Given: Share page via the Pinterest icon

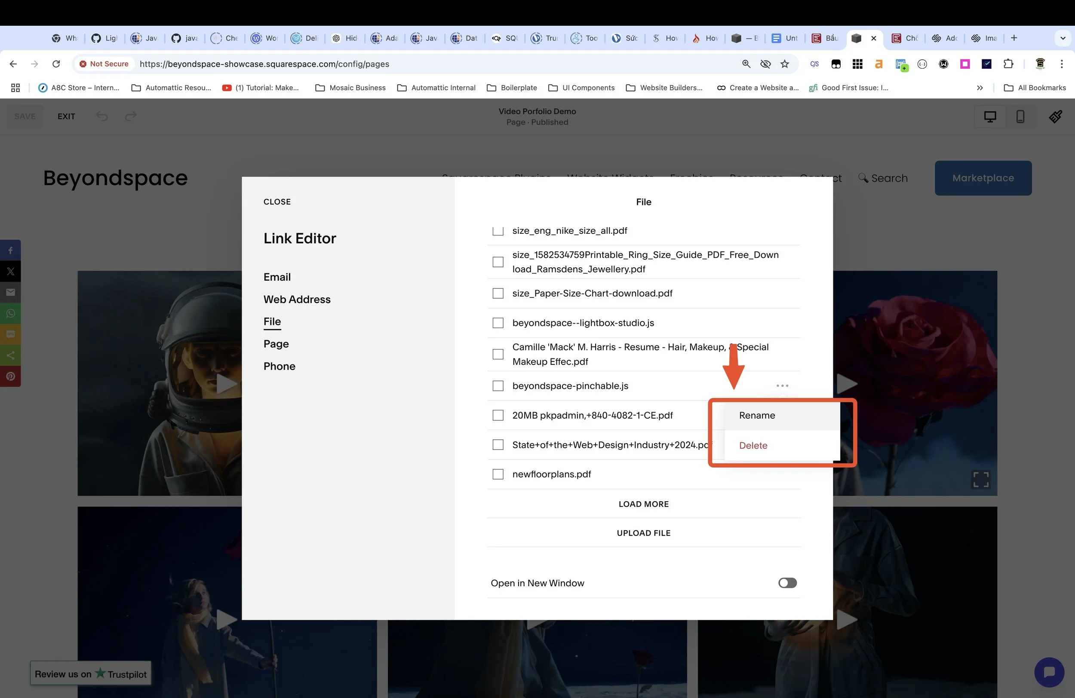Looking at the screenshot, I should click(x=10, y=376).
